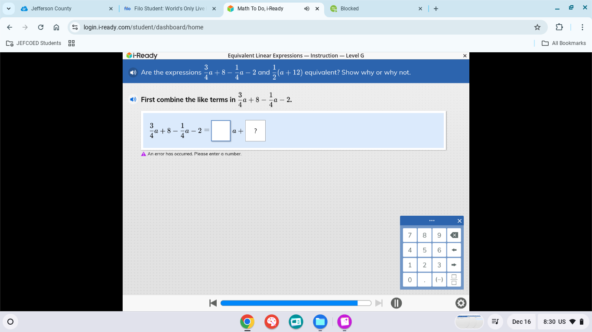Select the fraction button on the keypad
The width and height of the screenshot is (592, 332).
454,279
